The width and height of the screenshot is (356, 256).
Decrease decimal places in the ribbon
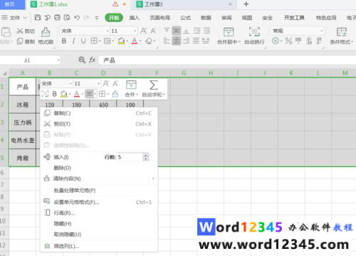[319, 41]
